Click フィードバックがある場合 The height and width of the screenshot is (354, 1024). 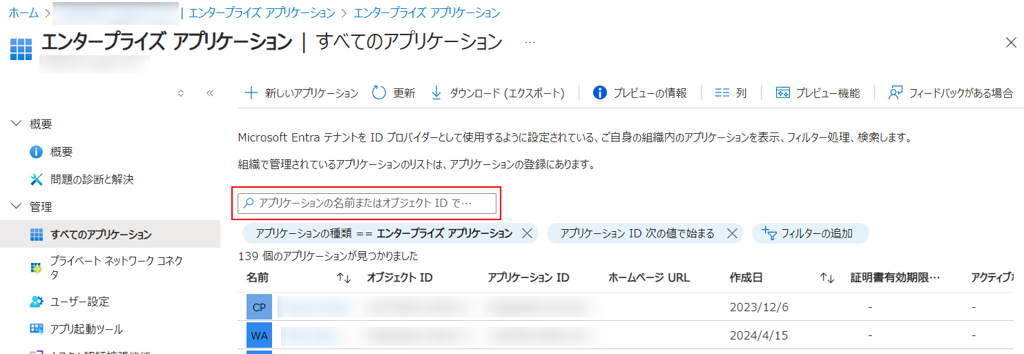coord(950,93)
